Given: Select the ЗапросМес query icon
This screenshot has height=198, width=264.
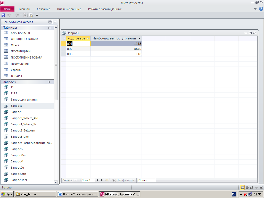Looking at the screenshot, I should (6, 155).
